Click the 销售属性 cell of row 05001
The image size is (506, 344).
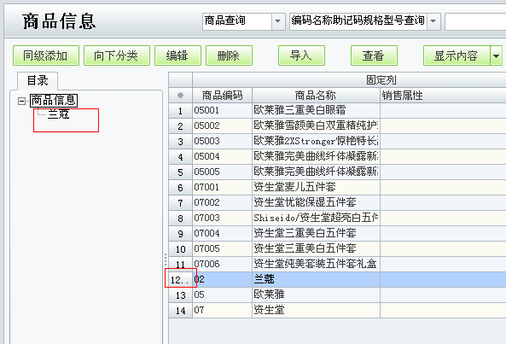point(443,110)
